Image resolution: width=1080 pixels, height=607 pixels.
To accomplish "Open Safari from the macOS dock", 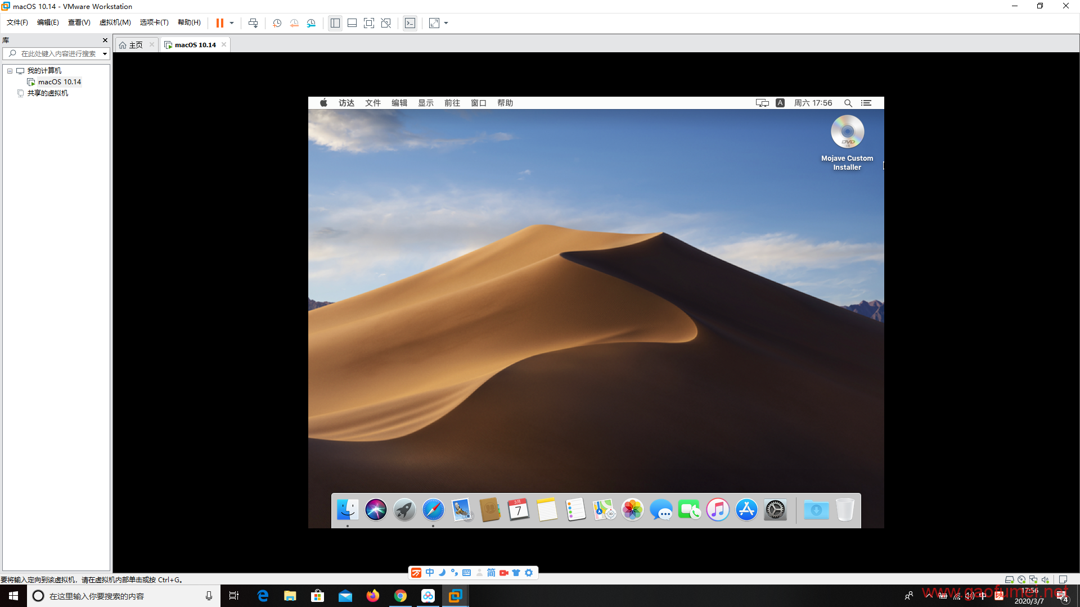I will pos(433,510).
